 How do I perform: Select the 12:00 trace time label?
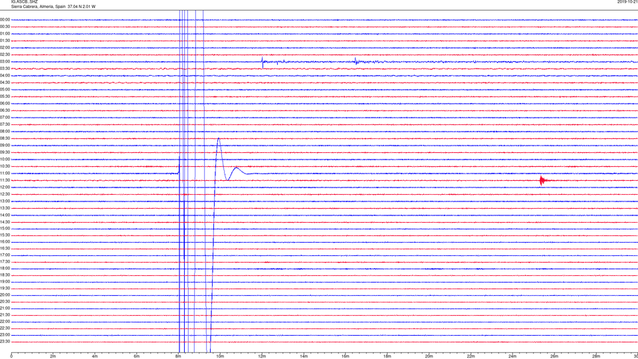[x=5, y=187]
